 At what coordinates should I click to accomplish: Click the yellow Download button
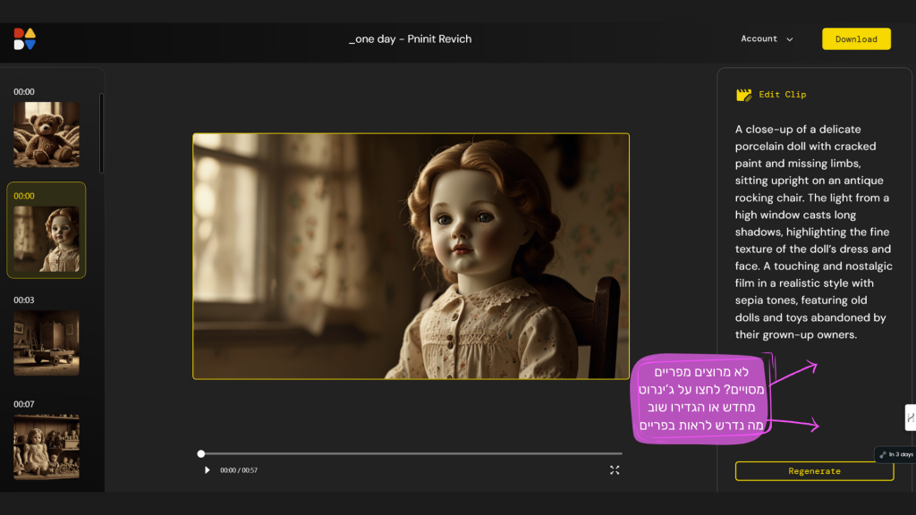pos(856,39)
